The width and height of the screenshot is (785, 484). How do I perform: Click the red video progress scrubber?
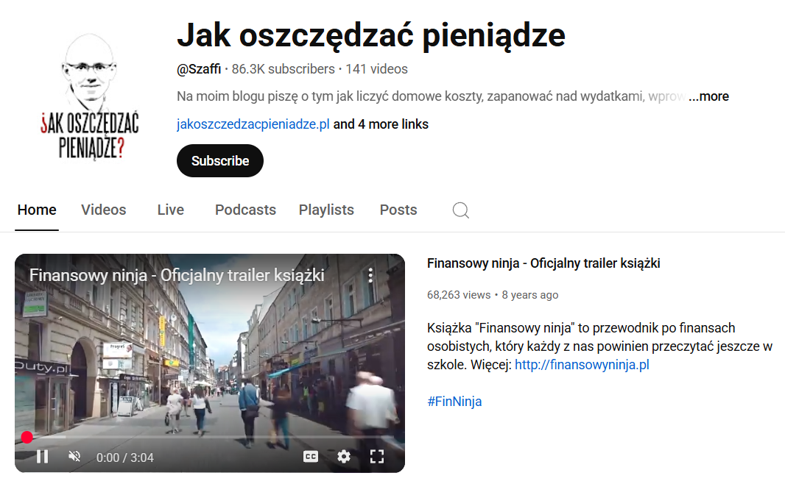click(27, 438)
